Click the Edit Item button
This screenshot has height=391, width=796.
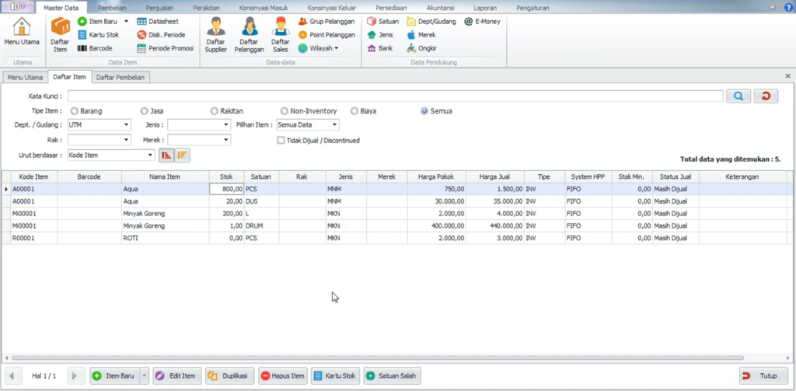point(176,376)
